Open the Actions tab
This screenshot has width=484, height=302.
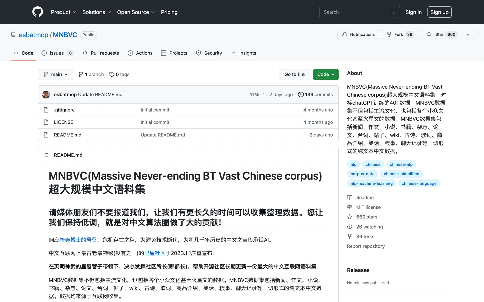140,53
